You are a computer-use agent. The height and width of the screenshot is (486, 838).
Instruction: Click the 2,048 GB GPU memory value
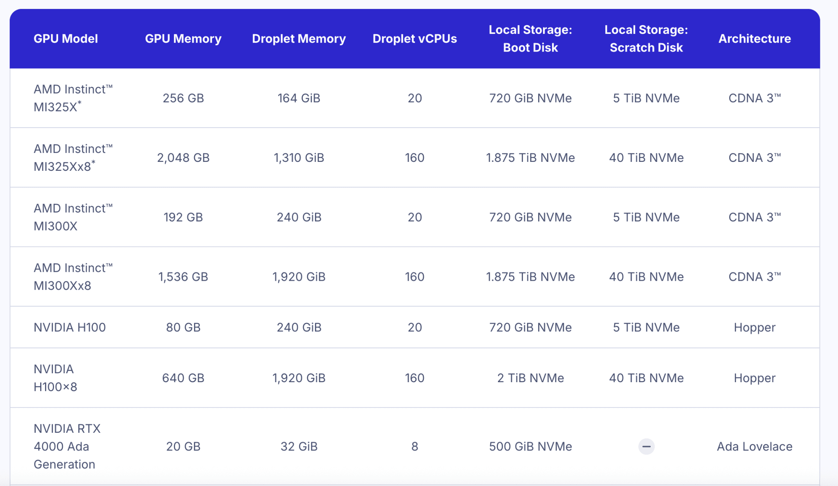183,158
